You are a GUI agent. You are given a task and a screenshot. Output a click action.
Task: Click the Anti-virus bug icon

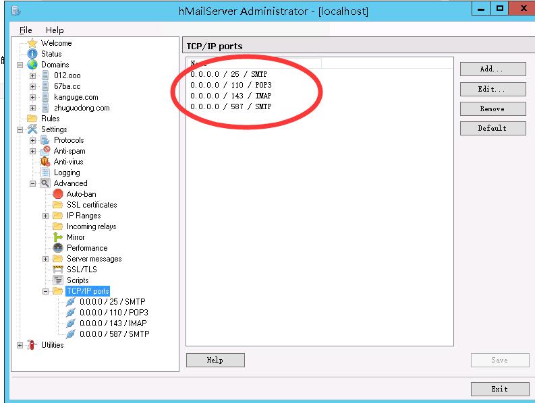pyautogui.click(x=45, y=162)
